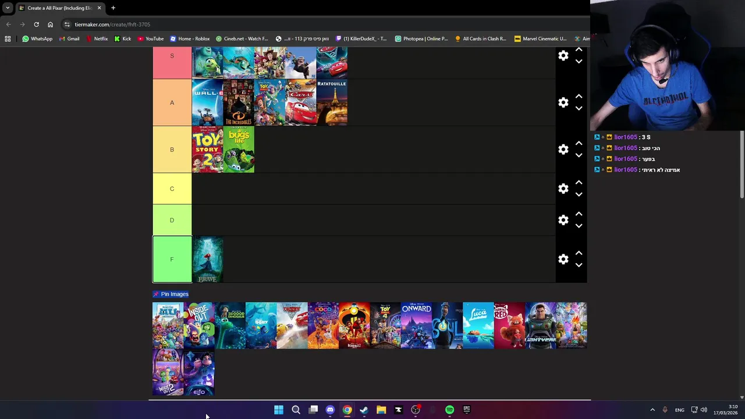745x419 pixels.
Task: Select the C tier label
Action: pyautogui.click(x=172, y=189)
